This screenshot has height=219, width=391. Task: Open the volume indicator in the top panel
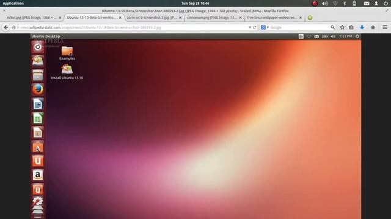324,3
